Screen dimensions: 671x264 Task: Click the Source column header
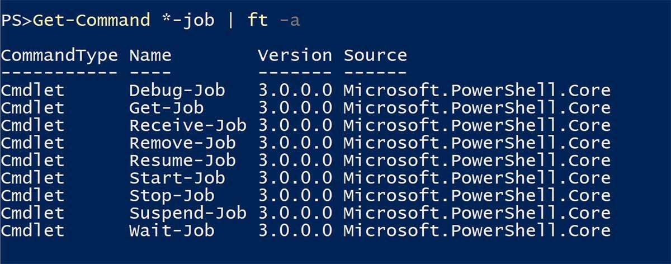[x=375, y=55]
